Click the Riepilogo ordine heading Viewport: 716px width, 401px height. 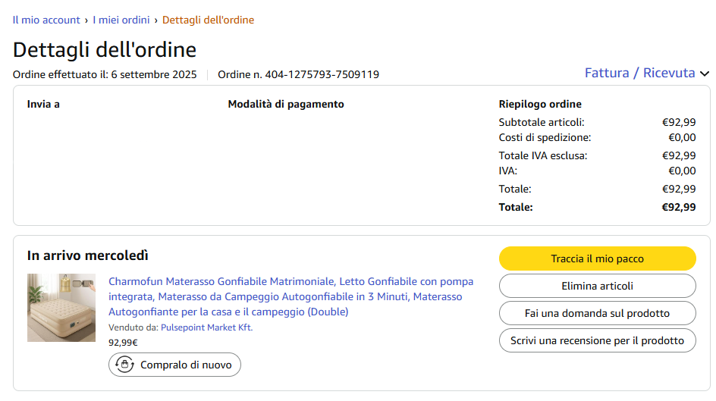point(540,104)
